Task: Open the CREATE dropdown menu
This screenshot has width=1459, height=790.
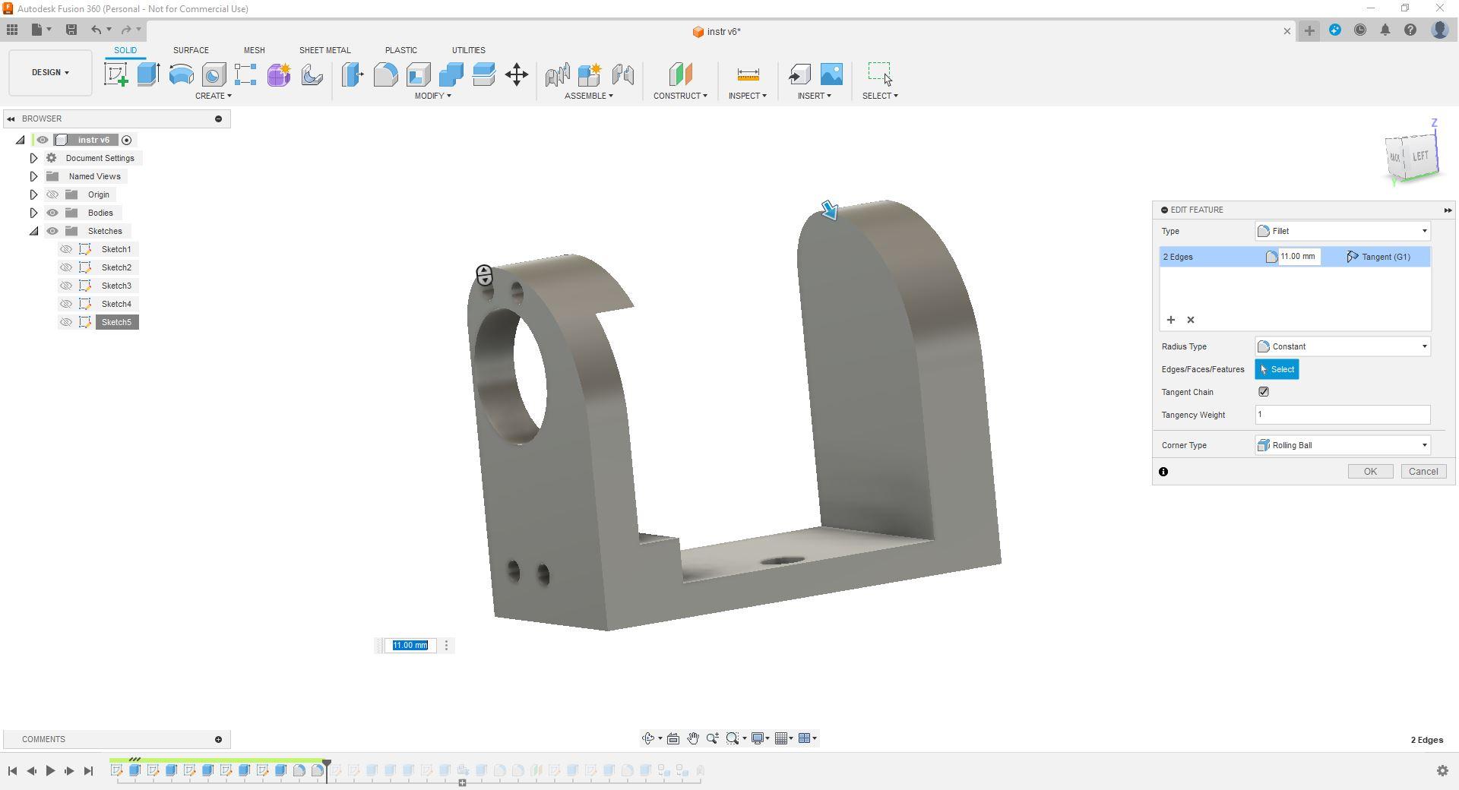Action: point(213,96)
